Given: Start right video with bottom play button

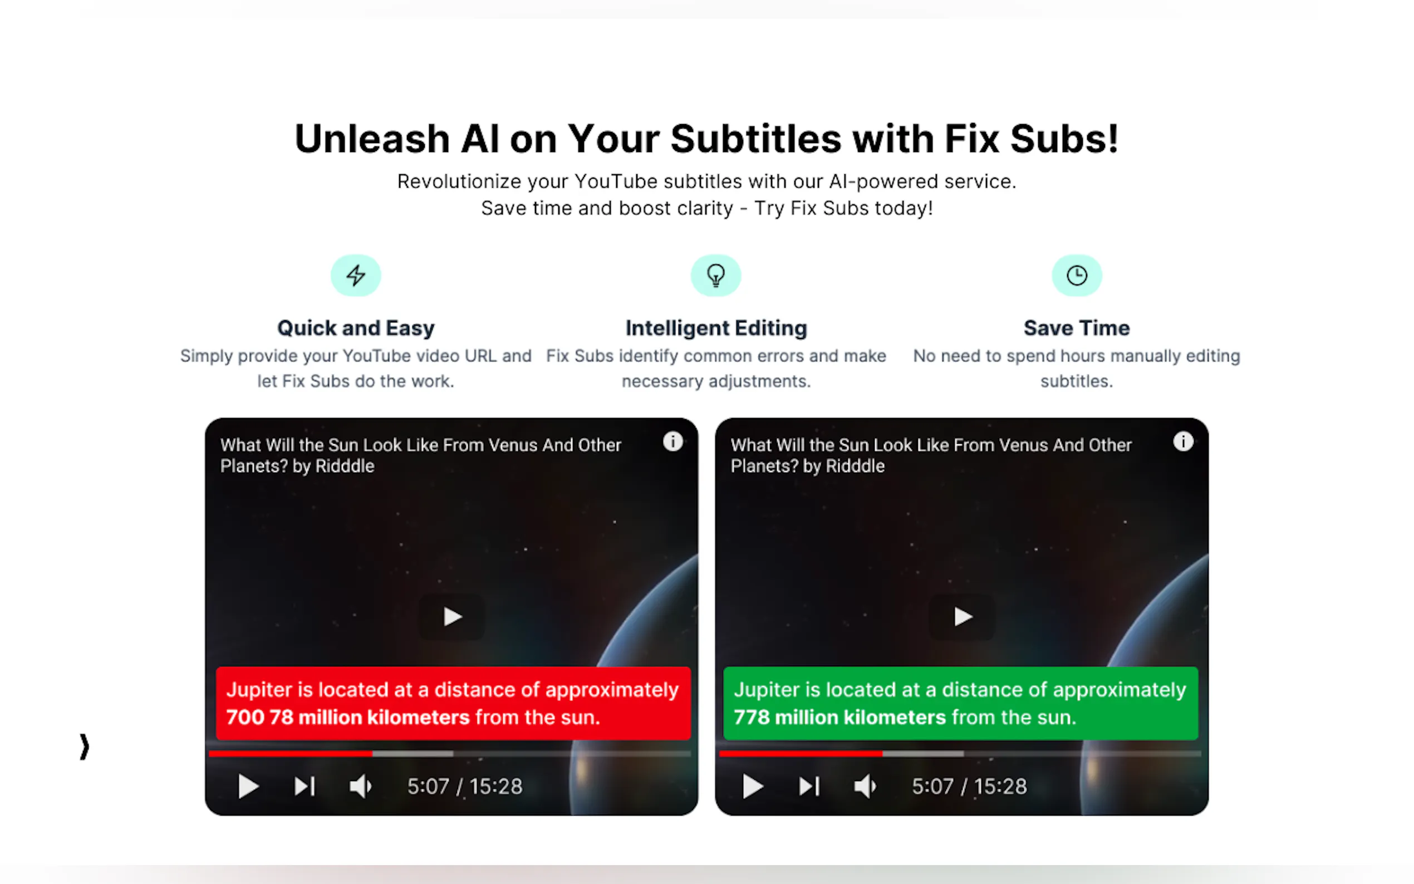Looking at the screenshot, I should 752,787.
